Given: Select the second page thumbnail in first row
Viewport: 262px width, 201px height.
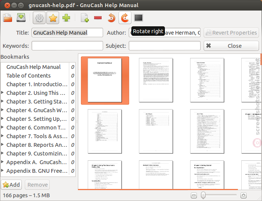Looking at the screenshot, I should 156,80.
